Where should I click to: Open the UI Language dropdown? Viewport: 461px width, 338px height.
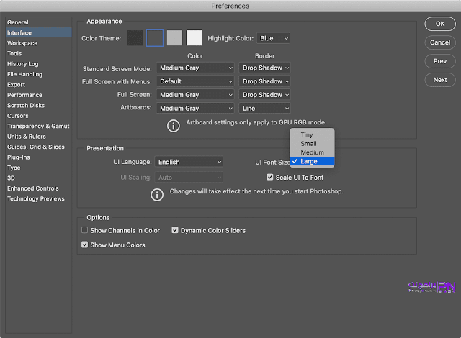[189, 162]
